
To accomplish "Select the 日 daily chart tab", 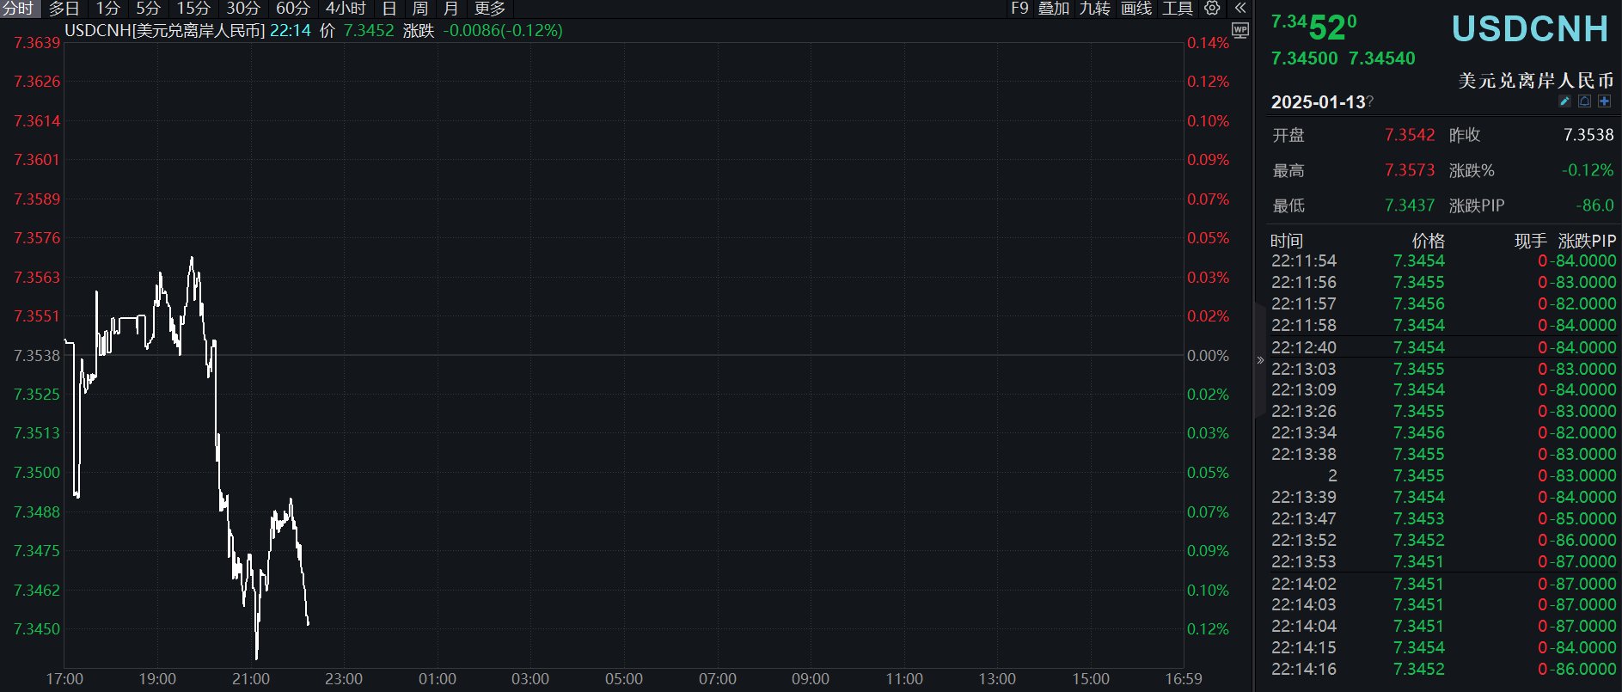I will (389, 9).
